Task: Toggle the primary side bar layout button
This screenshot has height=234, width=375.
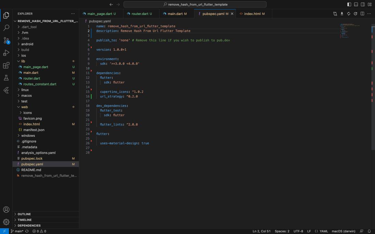Action: (349, 4)
